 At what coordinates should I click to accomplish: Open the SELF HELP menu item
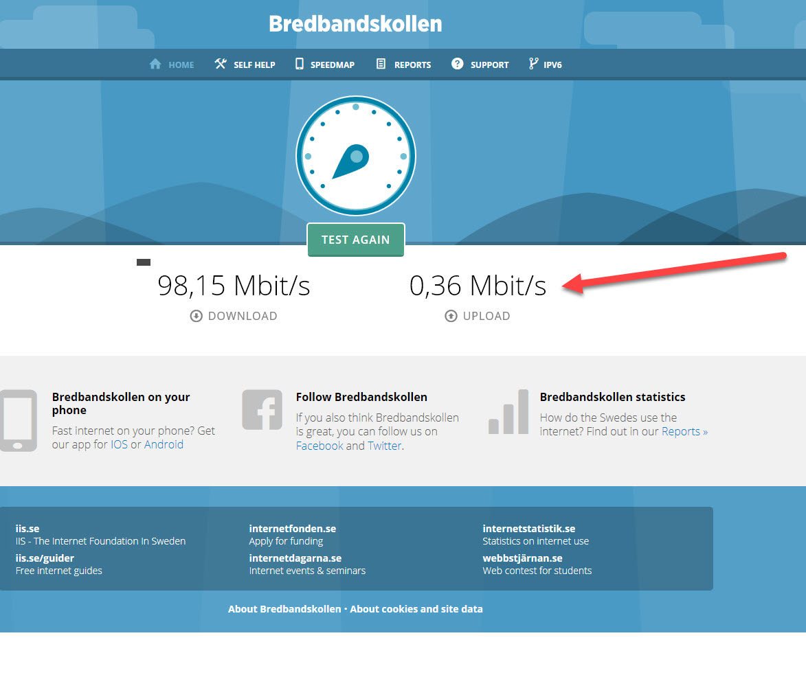coord(254,65)
